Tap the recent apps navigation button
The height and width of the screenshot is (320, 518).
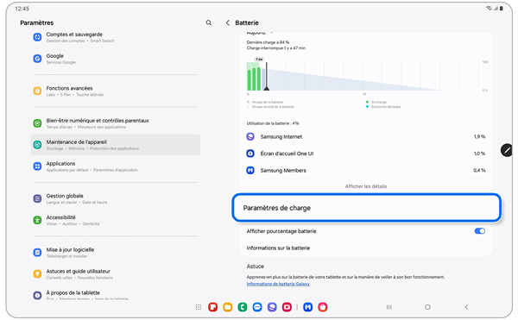coord(389,307)
